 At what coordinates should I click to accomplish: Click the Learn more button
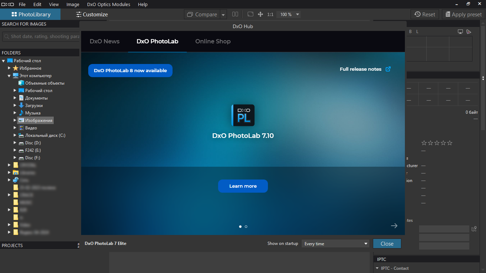(x=243, y=186)
